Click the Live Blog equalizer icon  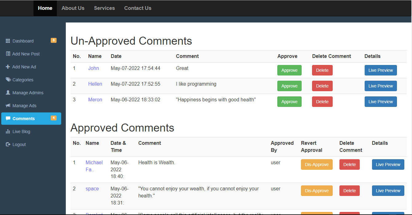pyautogui.click(x=8, y=132)
